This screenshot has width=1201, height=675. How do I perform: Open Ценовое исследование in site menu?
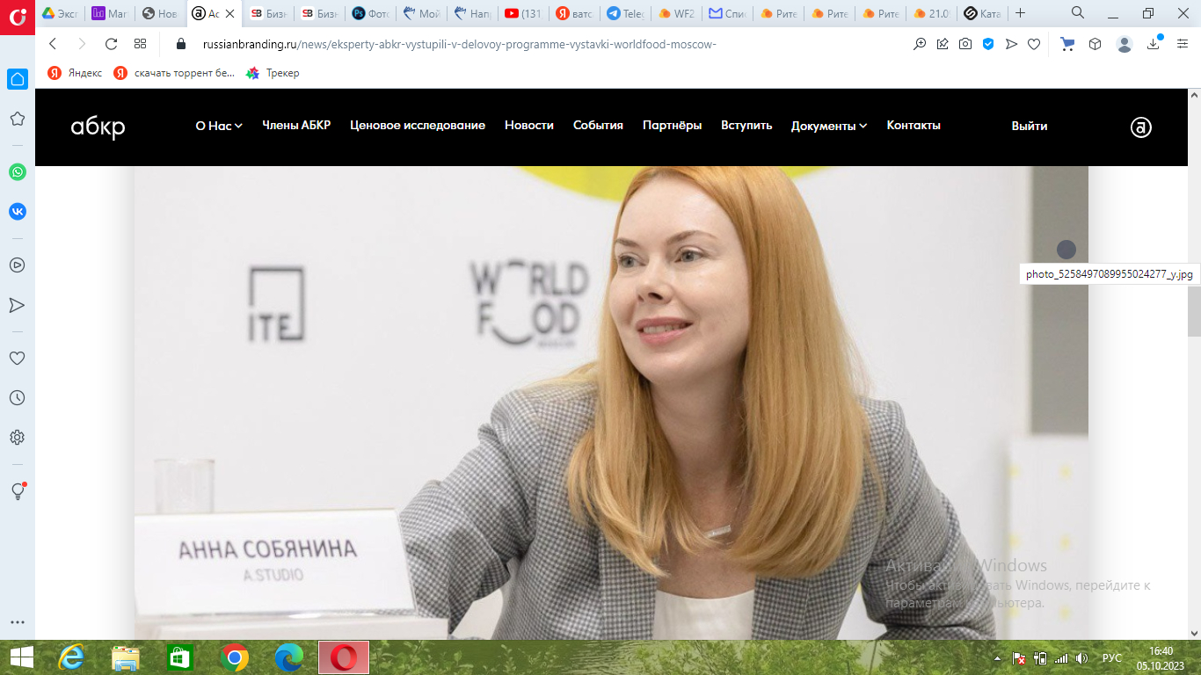418,126
